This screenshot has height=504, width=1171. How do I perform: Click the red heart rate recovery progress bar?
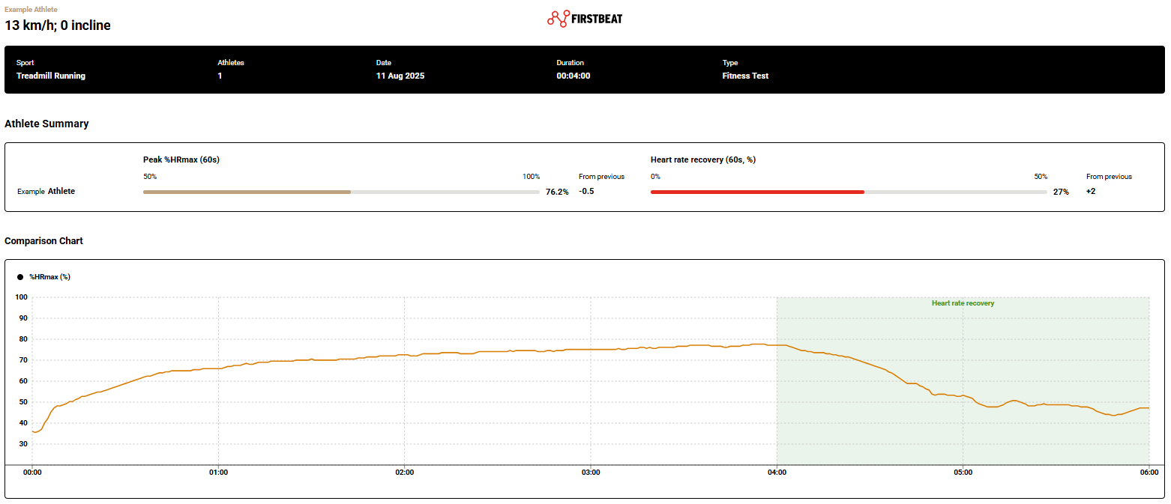click(757, 191)
